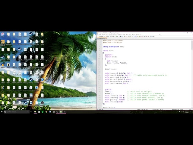Collapse the struct Node fold marker
The height and width of the screenshot is (145, 193).
[x=102, y=59]
